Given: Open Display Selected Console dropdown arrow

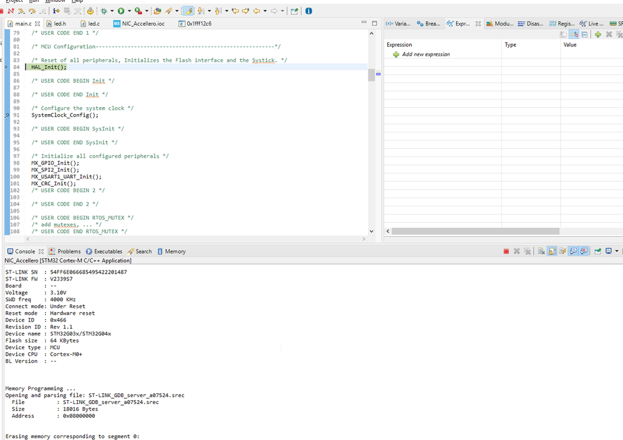Looking at the screenshot, I should (x=617, y=251).
